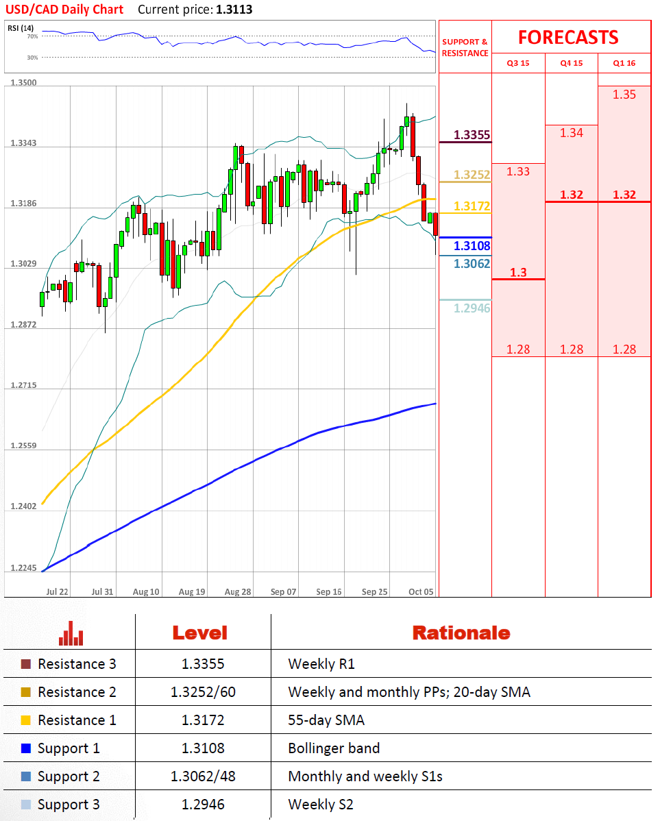Click the RSI (14) indicator label
The height and width of the screenshot is (821, 660).
[21, 27]
